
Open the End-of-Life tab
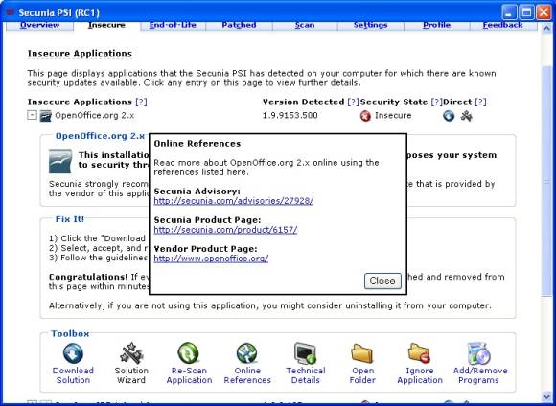pos(173,25)
